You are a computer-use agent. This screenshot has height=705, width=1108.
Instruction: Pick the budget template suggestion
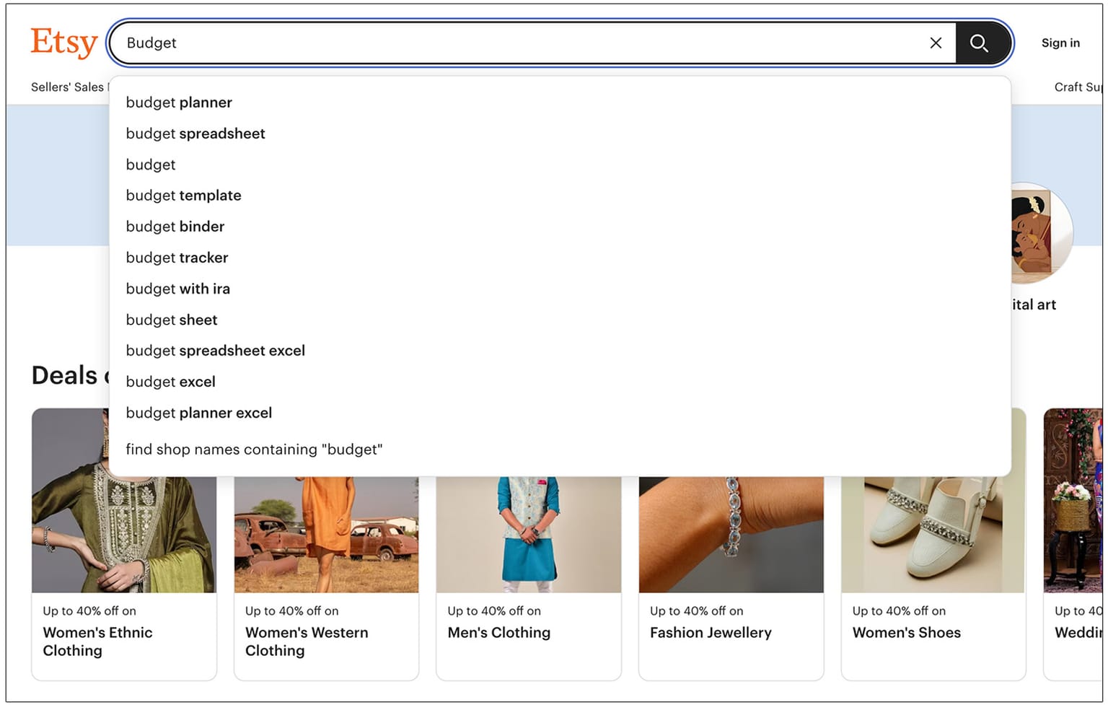[183, 195]
